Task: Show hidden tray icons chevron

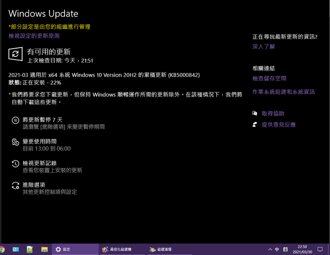Action: (x=270, y=249)
